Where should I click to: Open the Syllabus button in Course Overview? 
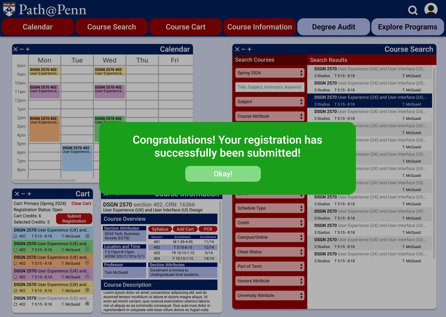point(160,229)
